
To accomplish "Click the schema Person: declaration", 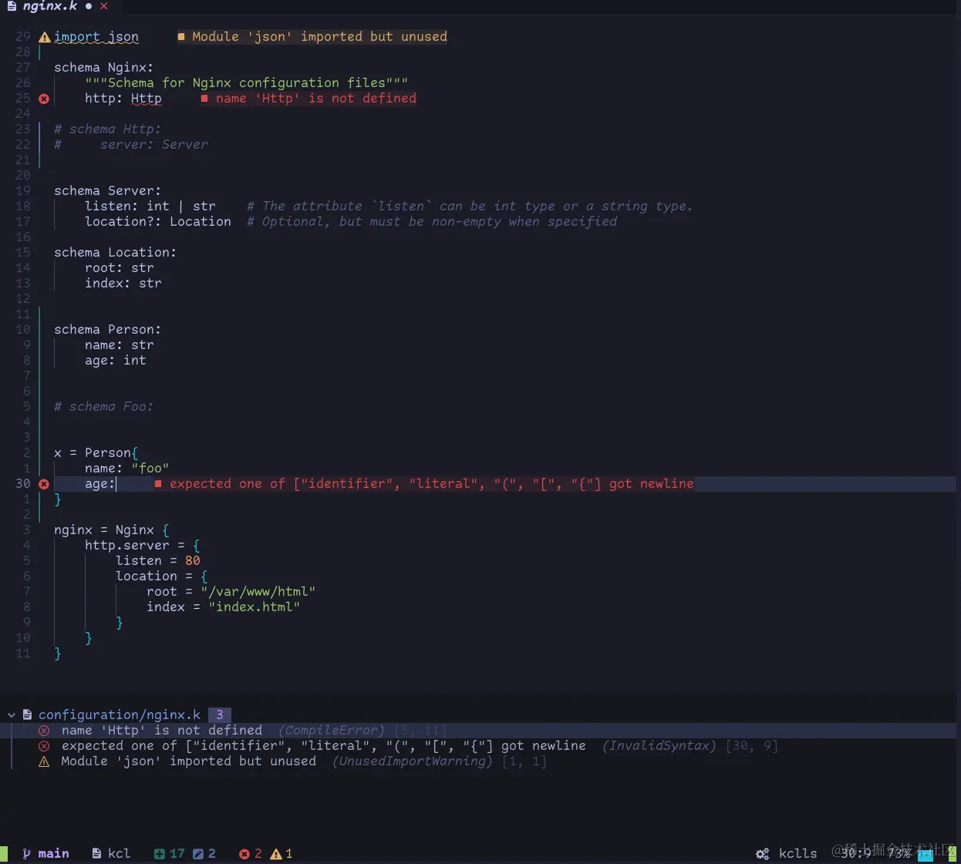I will point(108,330).
